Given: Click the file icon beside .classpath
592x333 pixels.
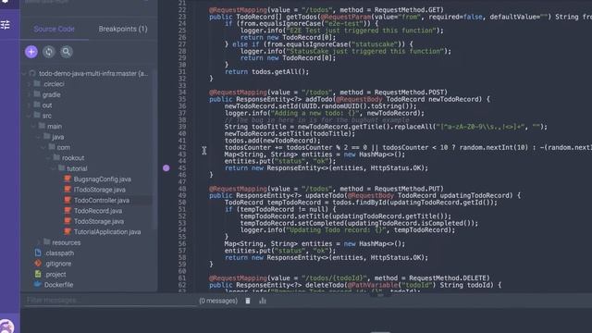Looking at the screenshot, I should (x=38, y=253).
